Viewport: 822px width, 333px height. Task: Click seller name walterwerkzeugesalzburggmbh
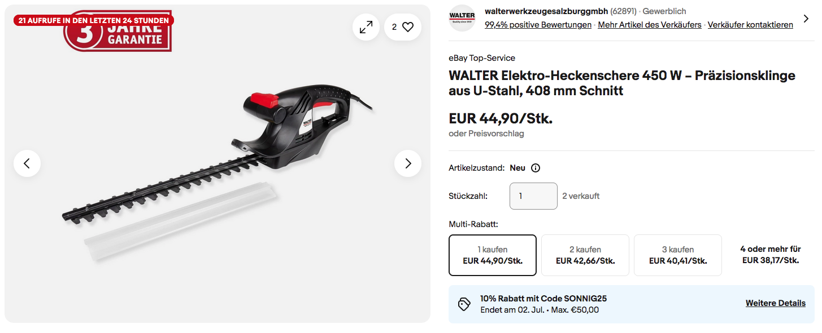click(546, 11)
